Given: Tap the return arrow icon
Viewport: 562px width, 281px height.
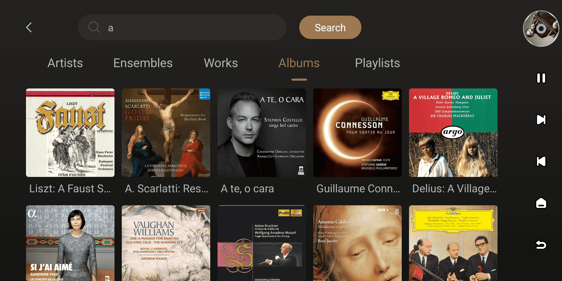Looking at the screenshot, I should coord(541,245).
